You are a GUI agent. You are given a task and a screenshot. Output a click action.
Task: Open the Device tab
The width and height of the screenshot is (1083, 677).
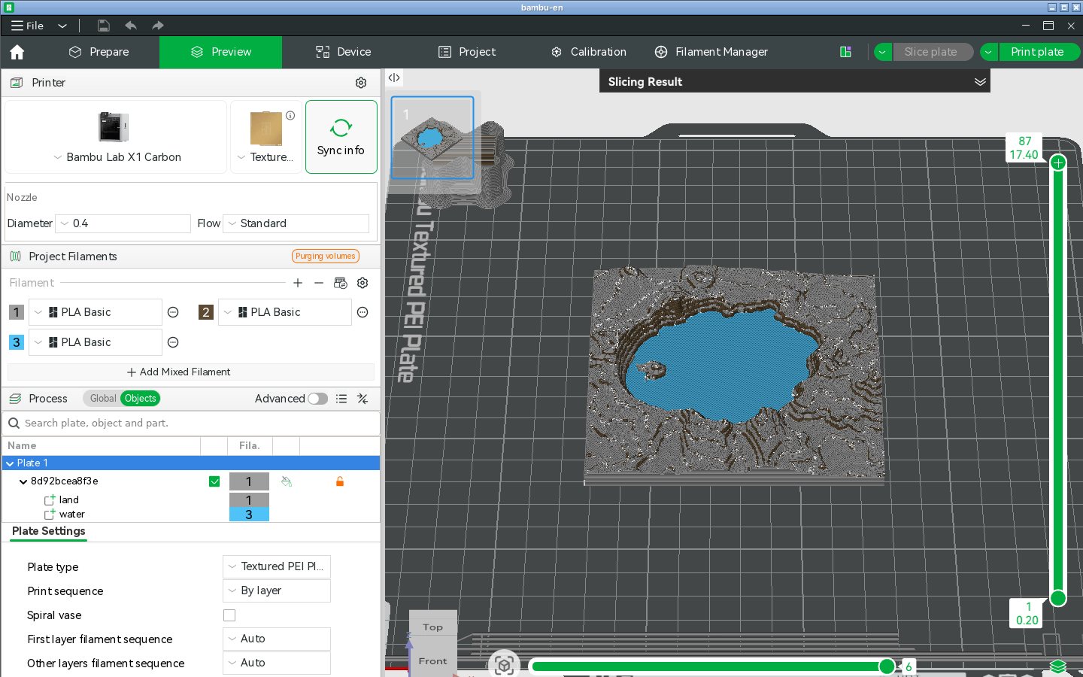pos(344,52)
